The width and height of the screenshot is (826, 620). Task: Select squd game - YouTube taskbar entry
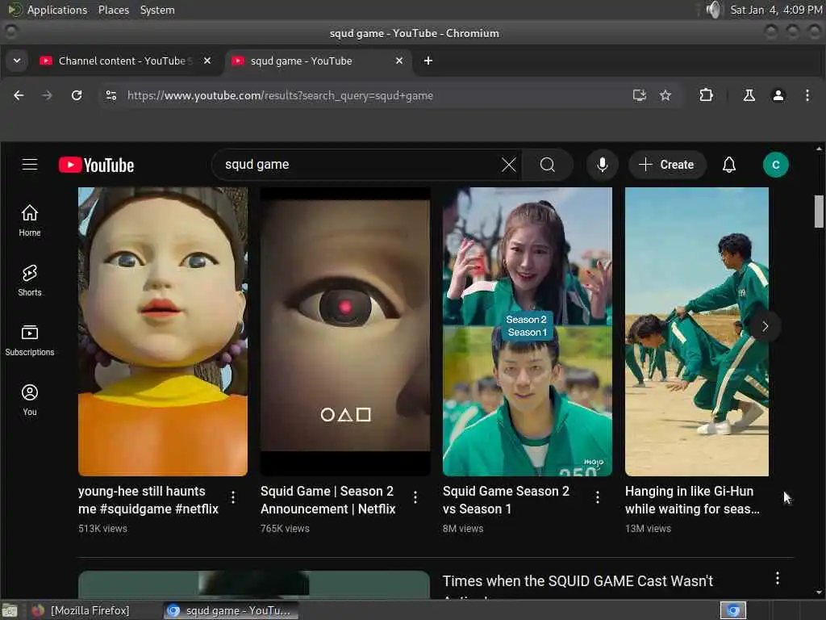(x=230, y=610)
